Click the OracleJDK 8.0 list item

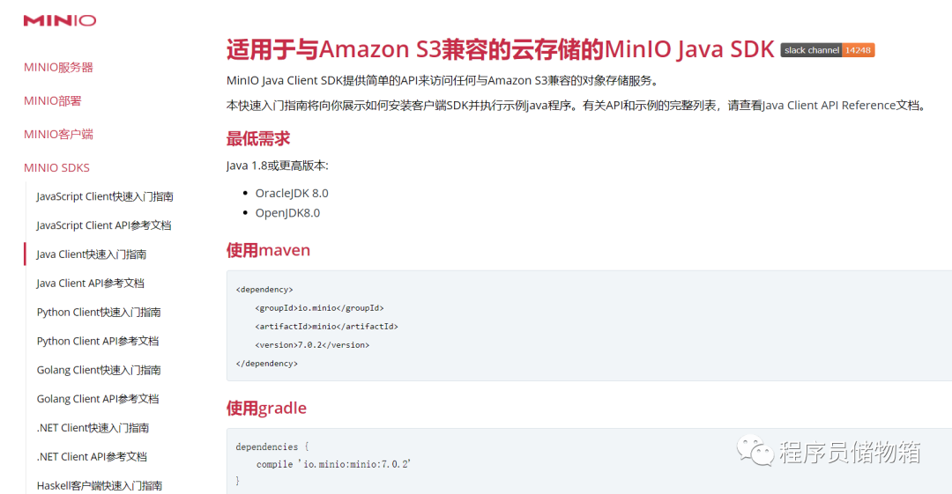click(292, 193)
